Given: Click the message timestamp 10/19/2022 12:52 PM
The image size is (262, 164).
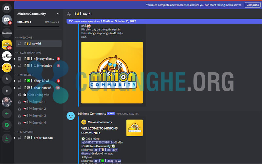Looking at the screenshot, I should 127,114.
